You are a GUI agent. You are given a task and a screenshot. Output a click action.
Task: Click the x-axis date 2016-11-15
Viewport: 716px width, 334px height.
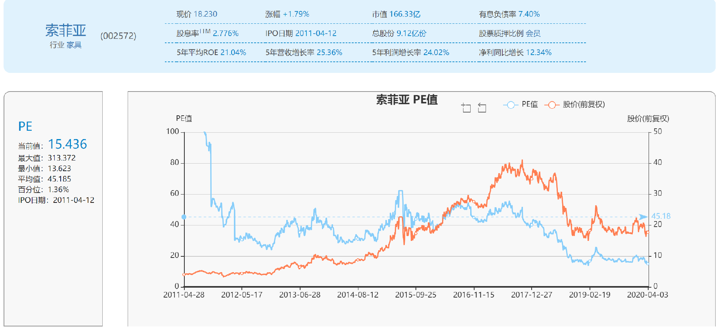click(x=474, y=295)
